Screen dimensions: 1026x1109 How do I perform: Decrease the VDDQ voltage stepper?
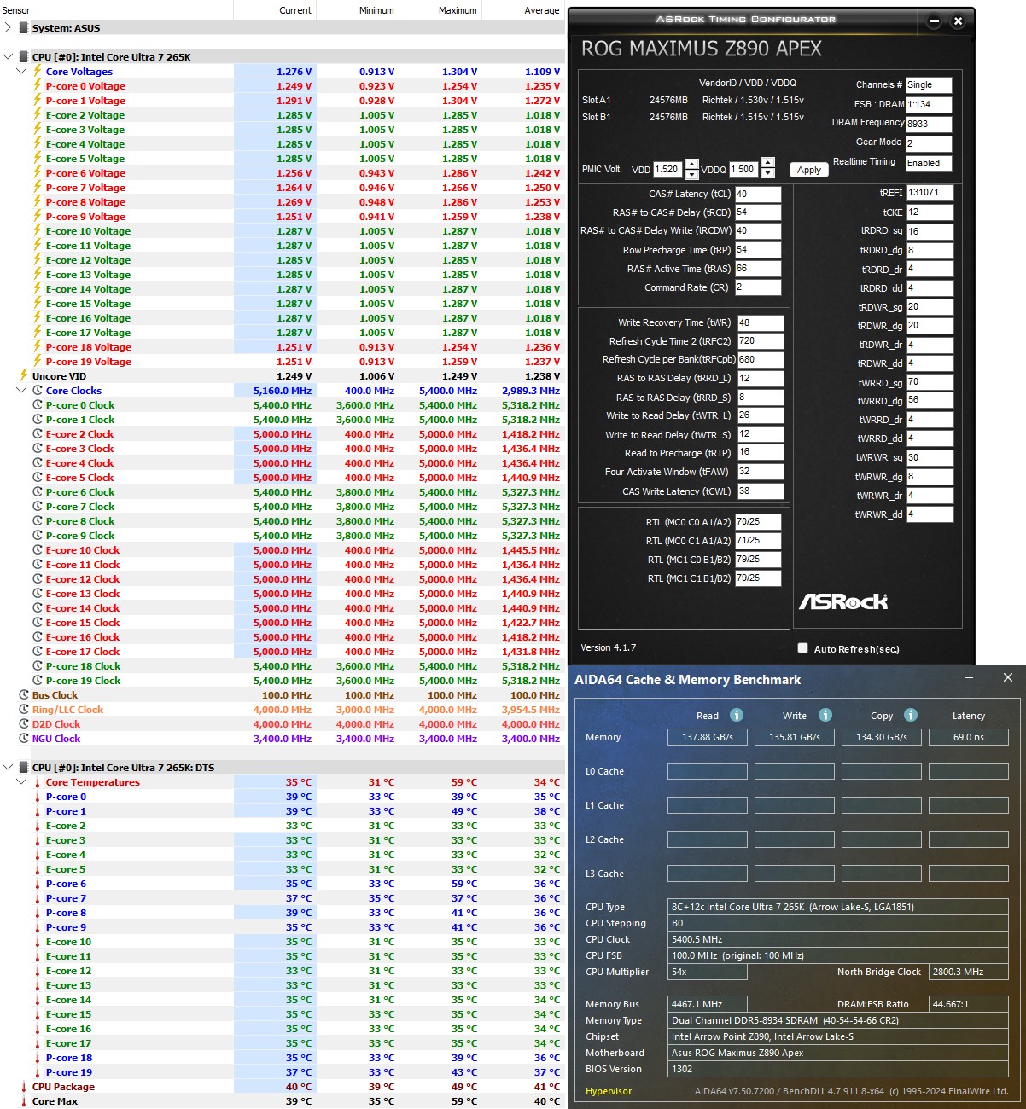767,173
